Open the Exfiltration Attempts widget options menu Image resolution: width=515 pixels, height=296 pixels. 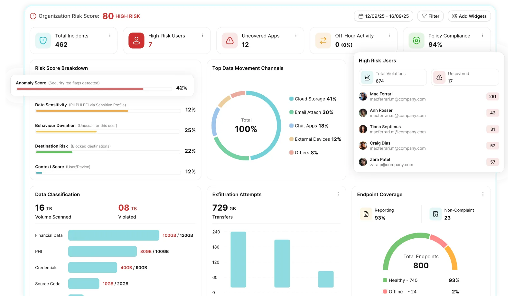[338, 194]
